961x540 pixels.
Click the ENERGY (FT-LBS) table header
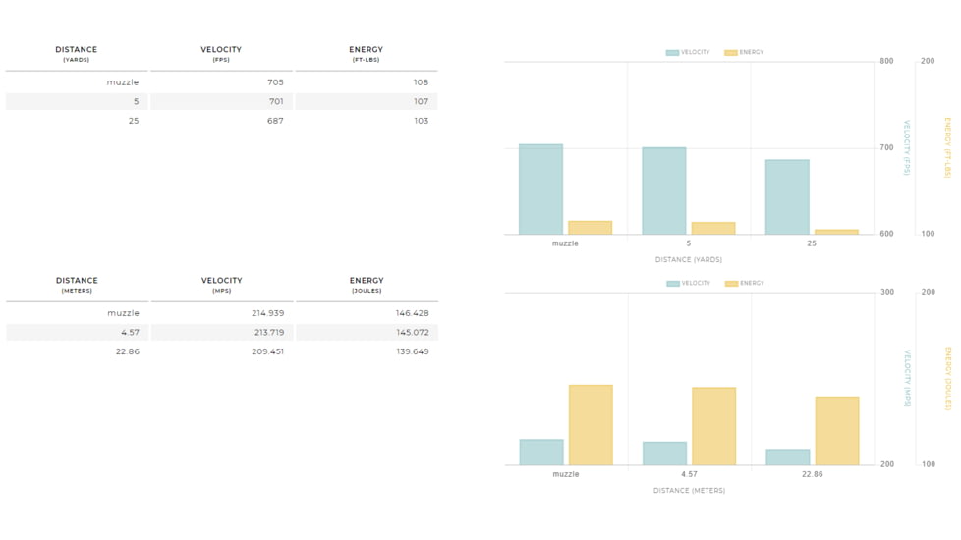[366, 54]
